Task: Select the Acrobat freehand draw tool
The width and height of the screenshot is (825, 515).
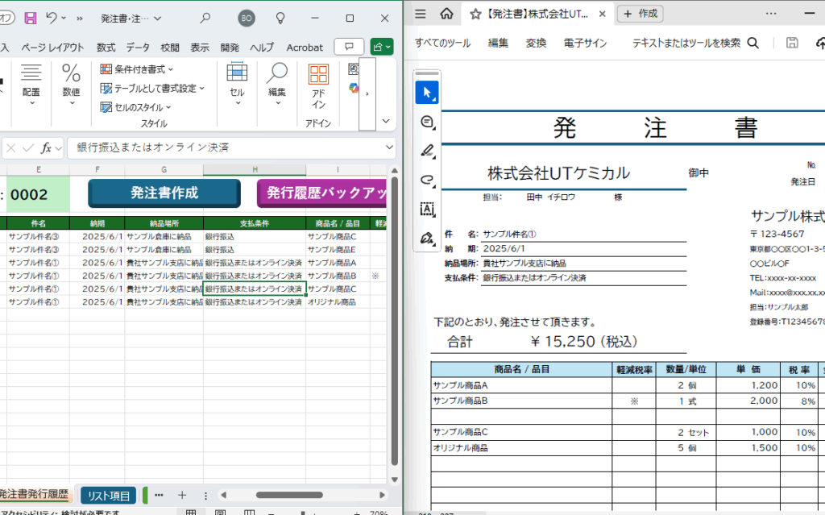Action: (x=427, y=180)
